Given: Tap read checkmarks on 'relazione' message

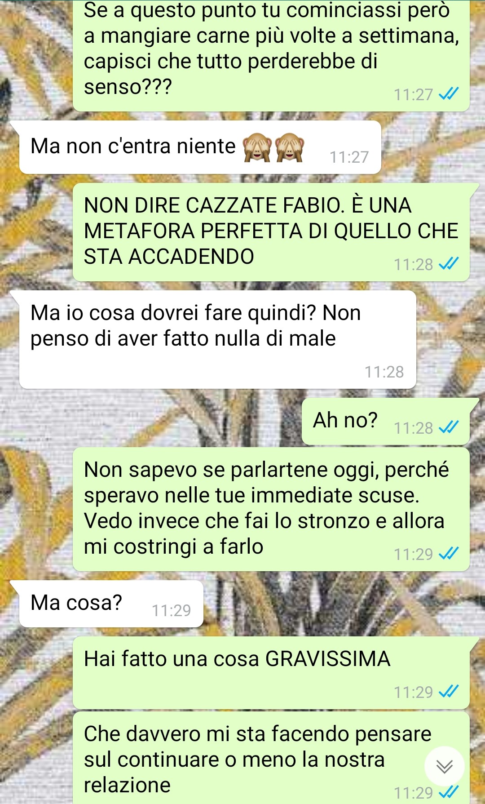Looking at the screenshot, I should 449,792.
